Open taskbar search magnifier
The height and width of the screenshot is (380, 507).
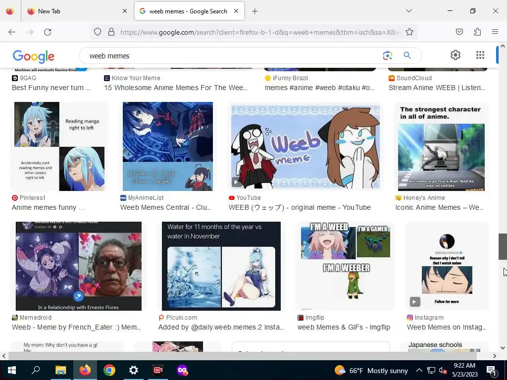[x=36, y=370]
